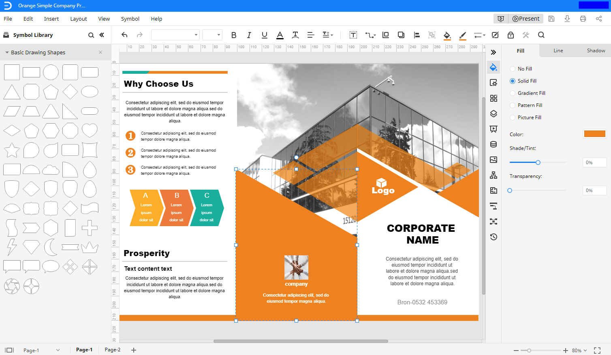611x355 pixels.
Task: Choose the No Fill option
Action: (512, 68)
